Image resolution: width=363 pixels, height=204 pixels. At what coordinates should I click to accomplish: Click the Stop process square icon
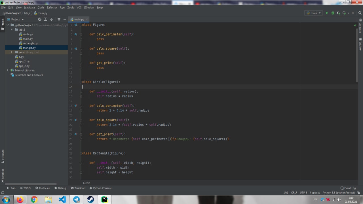point(353,13)
